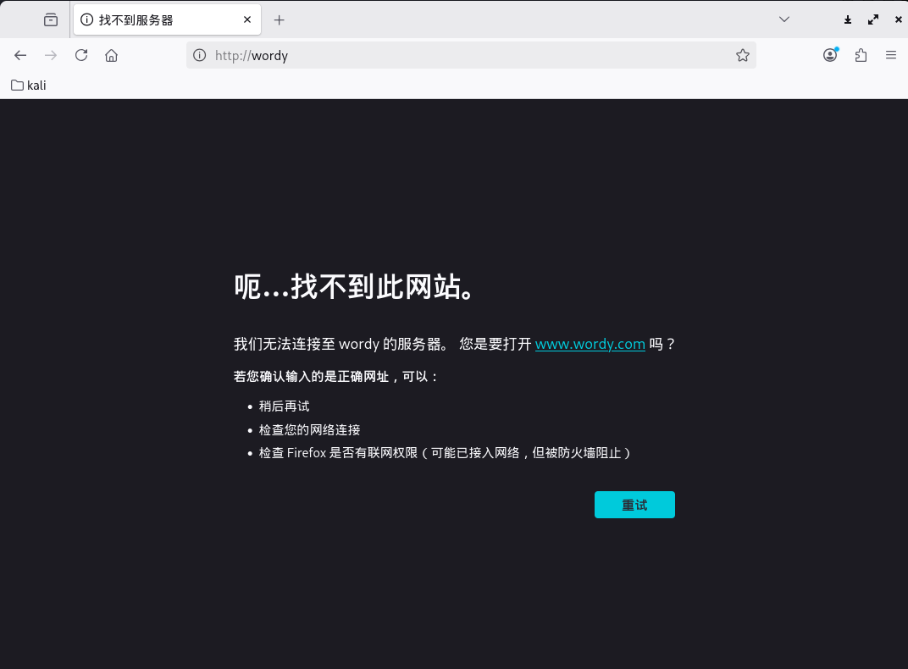The height and width of the screenshot is (669, 908).
Task: Open the list-all-tabs chevron dropdown
Action: [784, 19]
